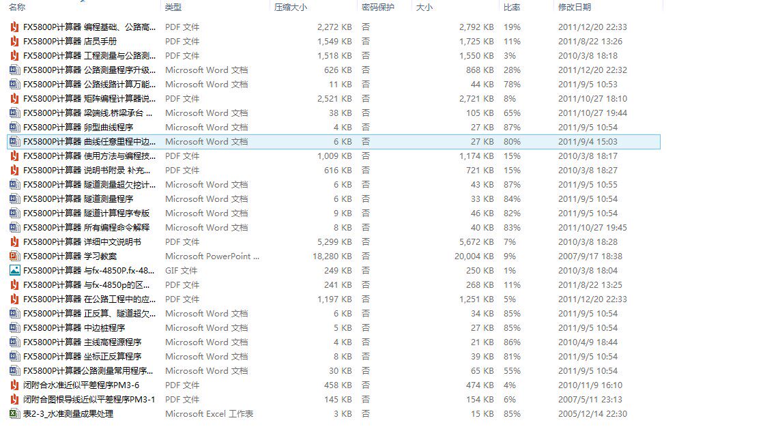Image resolution: width=778 pixels, height=427 pixels.
Task: Click the PDF icon beside 说明书附录 补充...
Action: (x=15, y=170)
